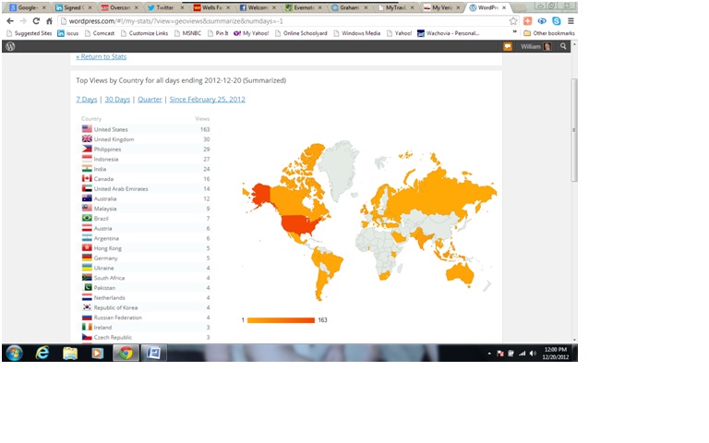Open Windows Media Player from taskbar
709x443 pixels.
[x=97, y=353]
